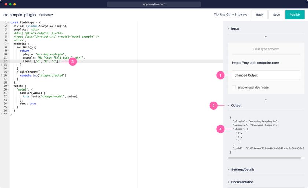This screenshot has width=308, height=188.
Task: Click the https://my-api-endpoint.com preview heading
Action: [x=256, y=63]
